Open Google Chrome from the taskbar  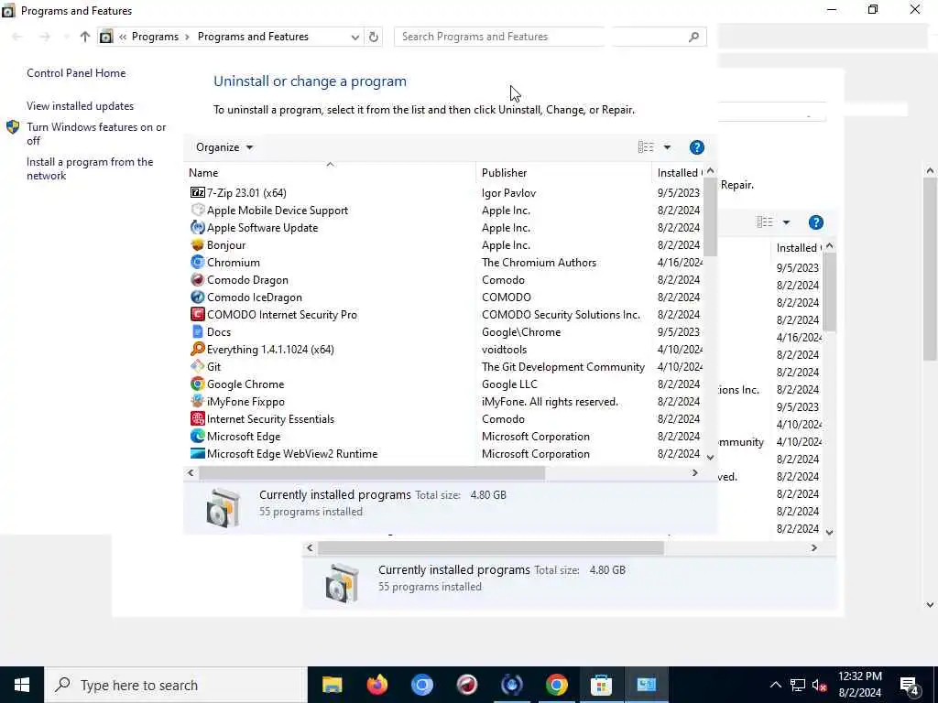point(556,685)
